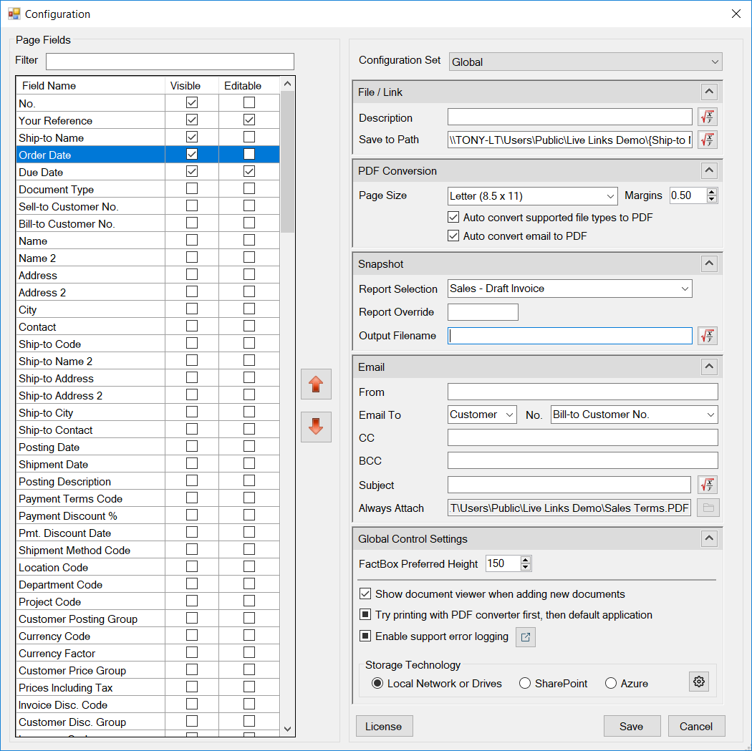Click the Editable column header
Image resolution: width=752 pixels, height=751 pixels.
click(x=243, y=86)
